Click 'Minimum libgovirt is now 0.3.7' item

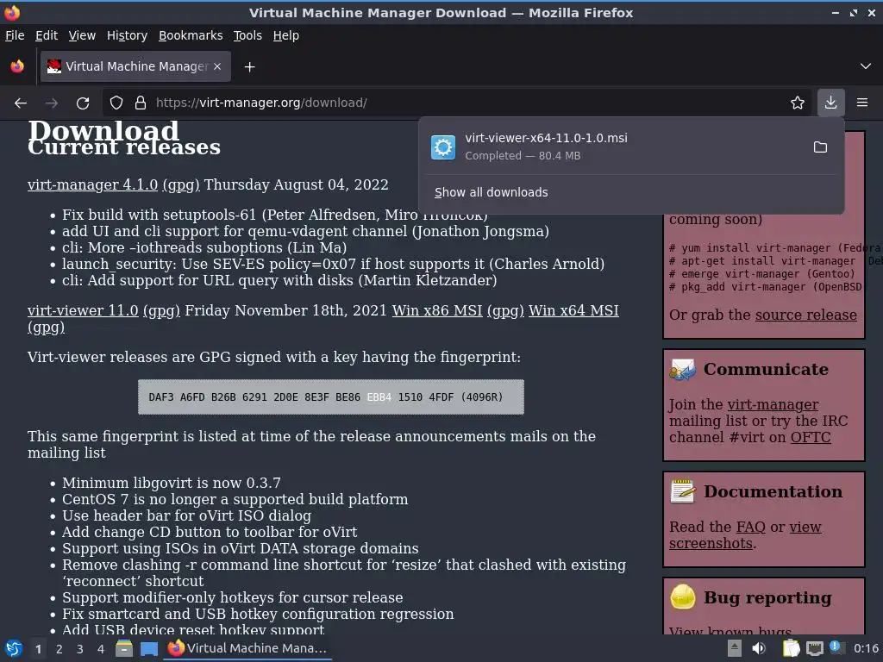click(x=172, y=483)
